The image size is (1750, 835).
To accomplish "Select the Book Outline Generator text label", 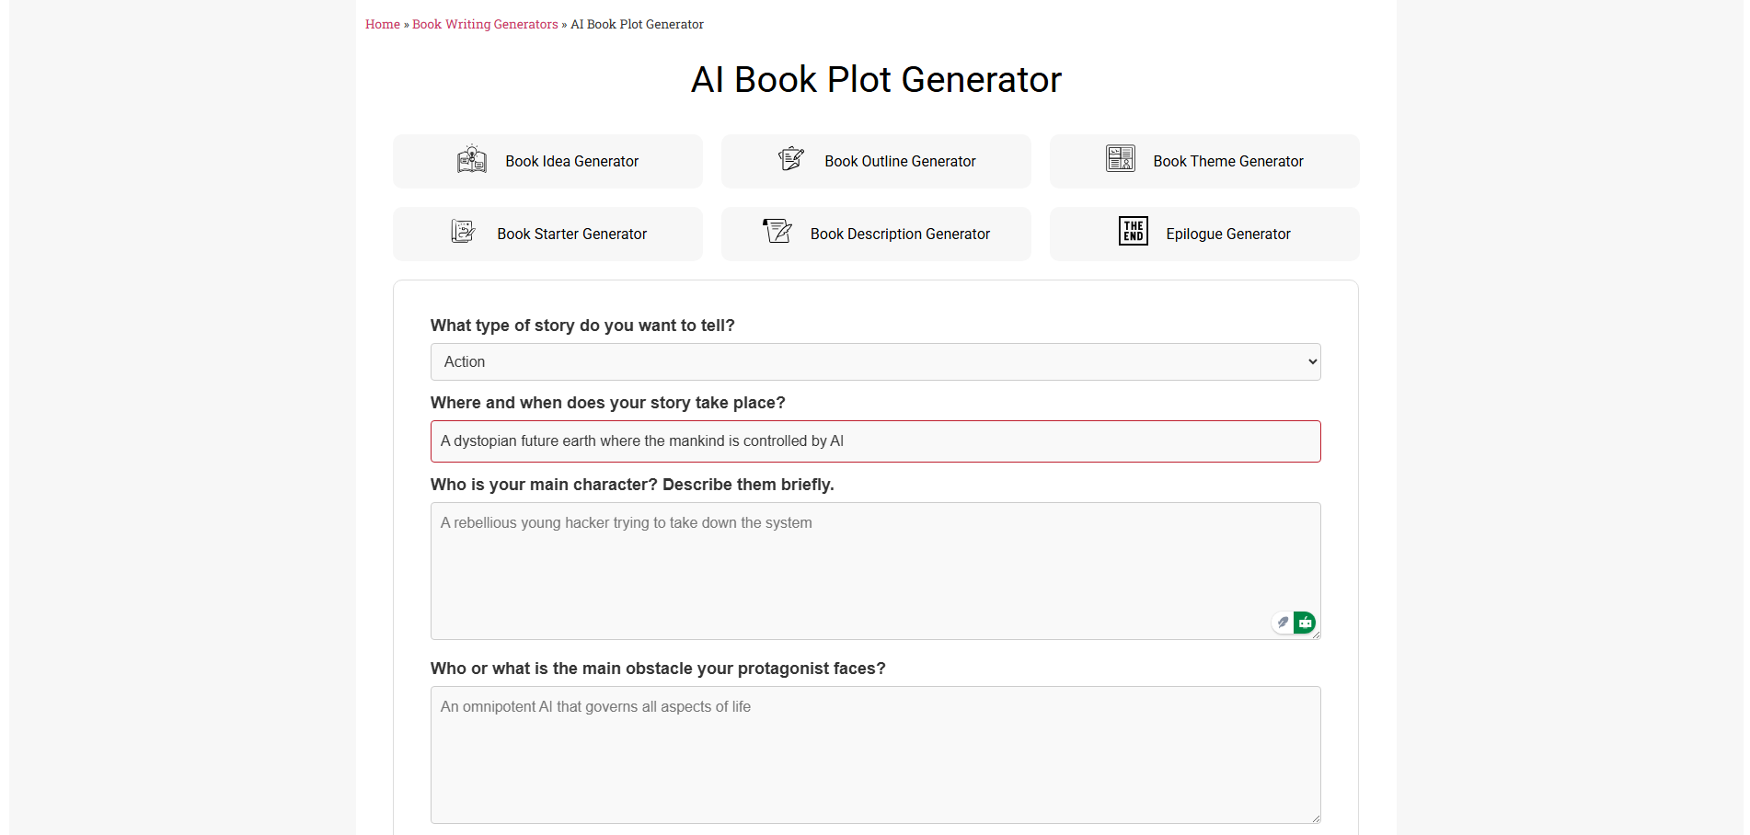I will click(x=900, y=162).
